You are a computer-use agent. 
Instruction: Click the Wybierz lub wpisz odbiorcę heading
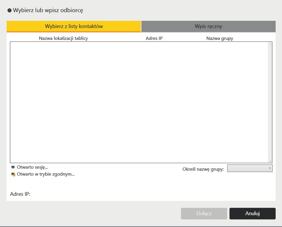tap(48, 10)
